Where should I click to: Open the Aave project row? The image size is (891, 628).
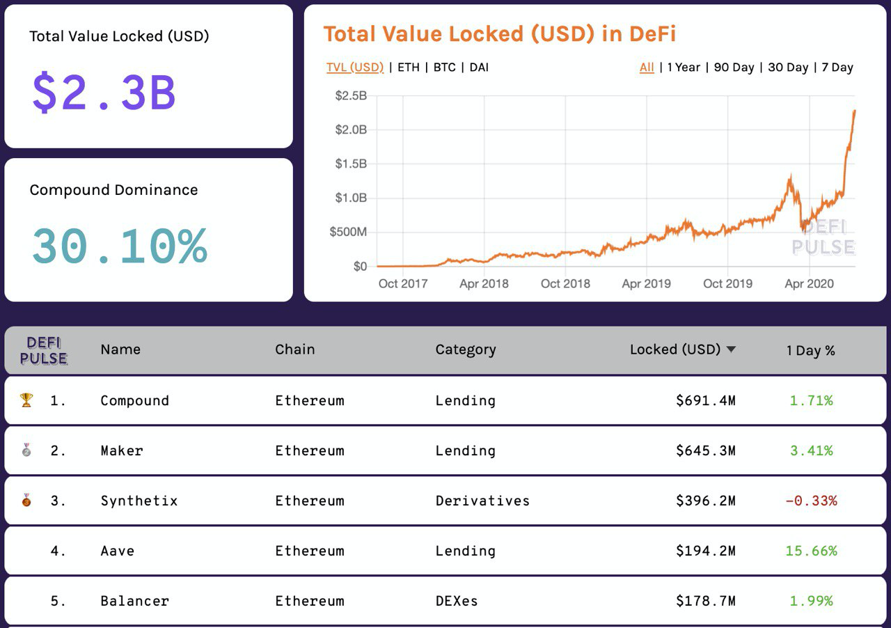point(445,551)
